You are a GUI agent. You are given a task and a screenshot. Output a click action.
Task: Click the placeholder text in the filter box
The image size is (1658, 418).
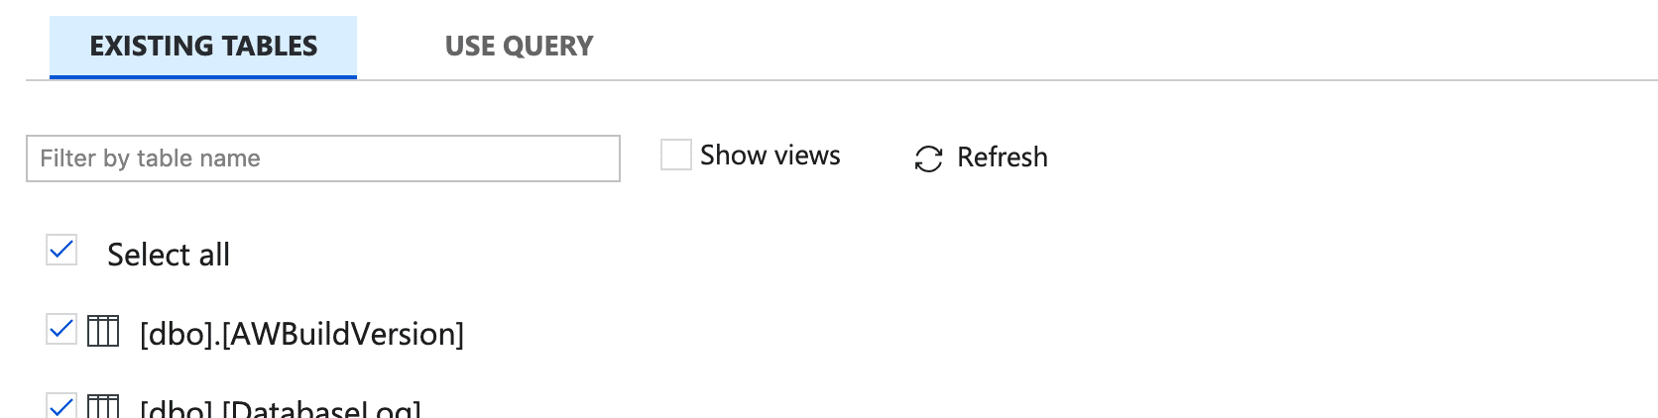click(150, 158)
